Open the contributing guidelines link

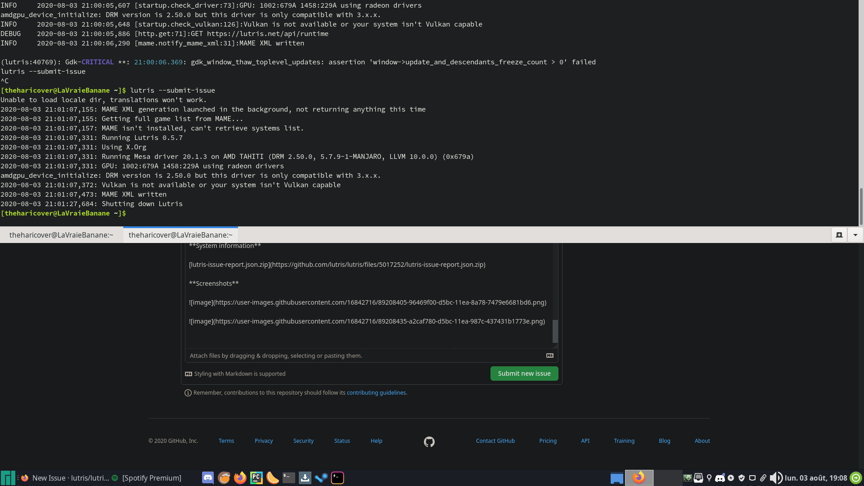click(376, 393)
